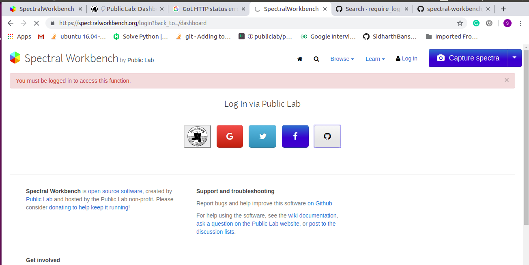Click the Support and troubleshooting heading

tap(235, 191)
